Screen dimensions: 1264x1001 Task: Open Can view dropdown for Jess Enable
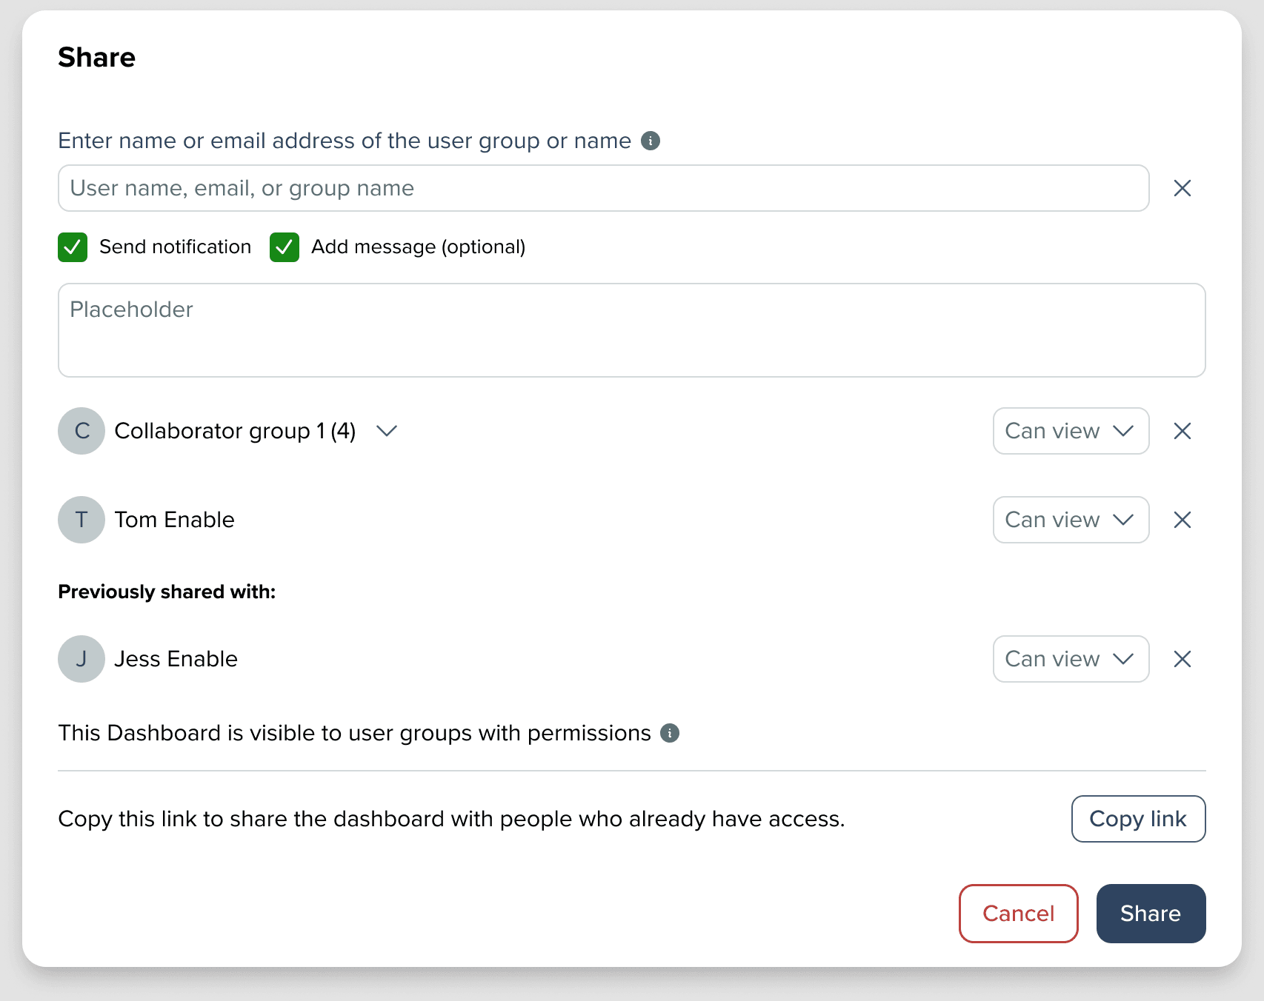click(x=1071, y=659)
